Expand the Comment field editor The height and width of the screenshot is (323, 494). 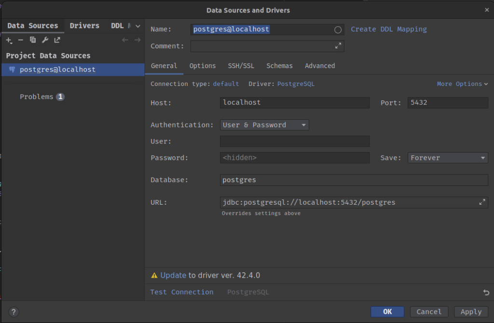pyautogui.click(x=338, y=46)
